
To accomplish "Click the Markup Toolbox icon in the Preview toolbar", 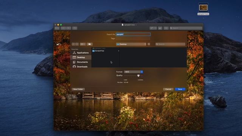I will (166, 28).
